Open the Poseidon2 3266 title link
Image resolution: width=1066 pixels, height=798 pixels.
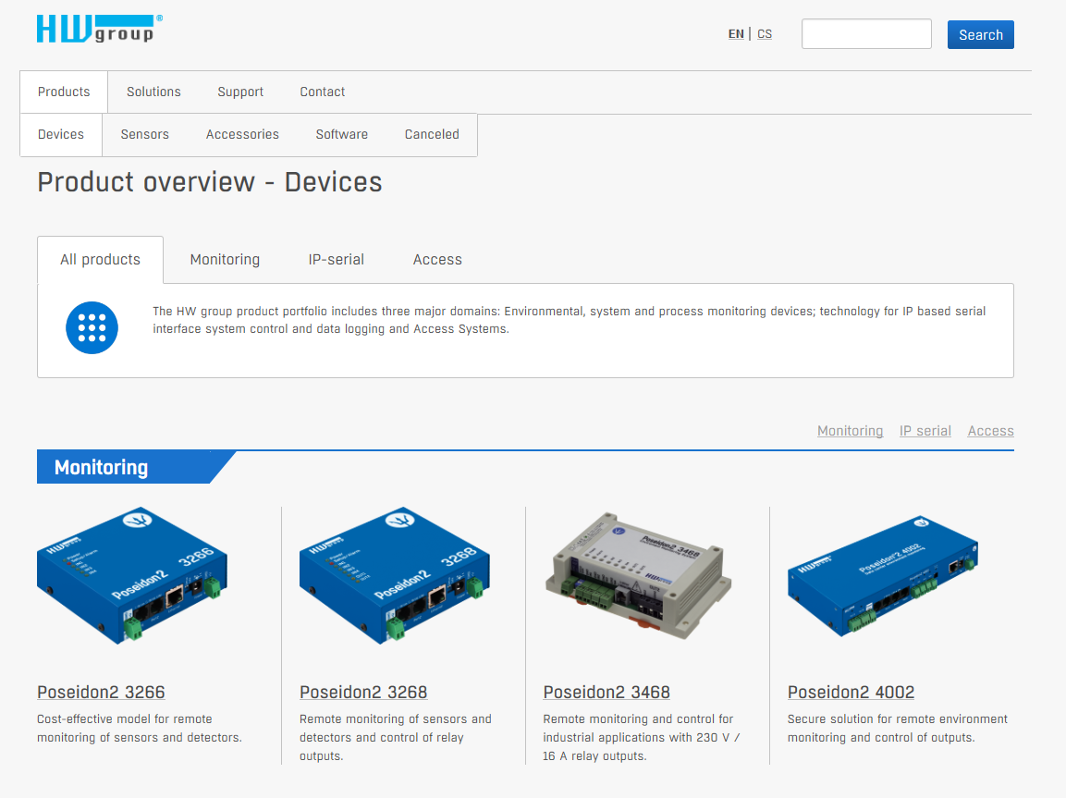click(x=101, y=692)
